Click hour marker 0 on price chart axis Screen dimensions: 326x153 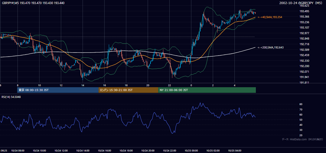[191, 85]
